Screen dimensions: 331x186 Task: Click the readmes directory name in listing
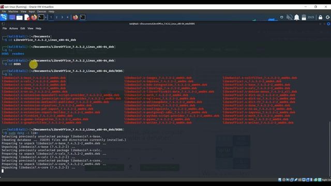18,54
